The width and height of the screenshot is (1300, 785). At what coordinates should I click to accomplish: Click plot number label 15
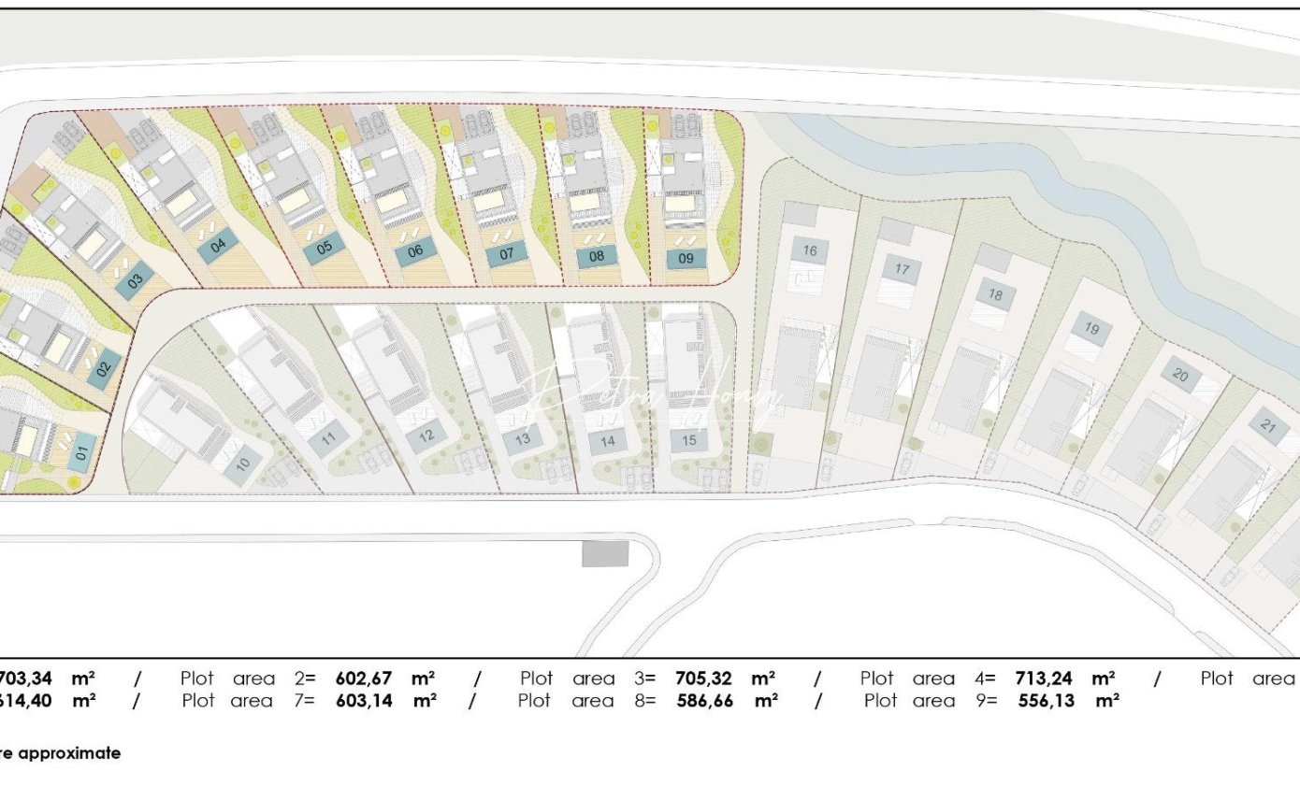pyautogui.click(x=689, y=440)
